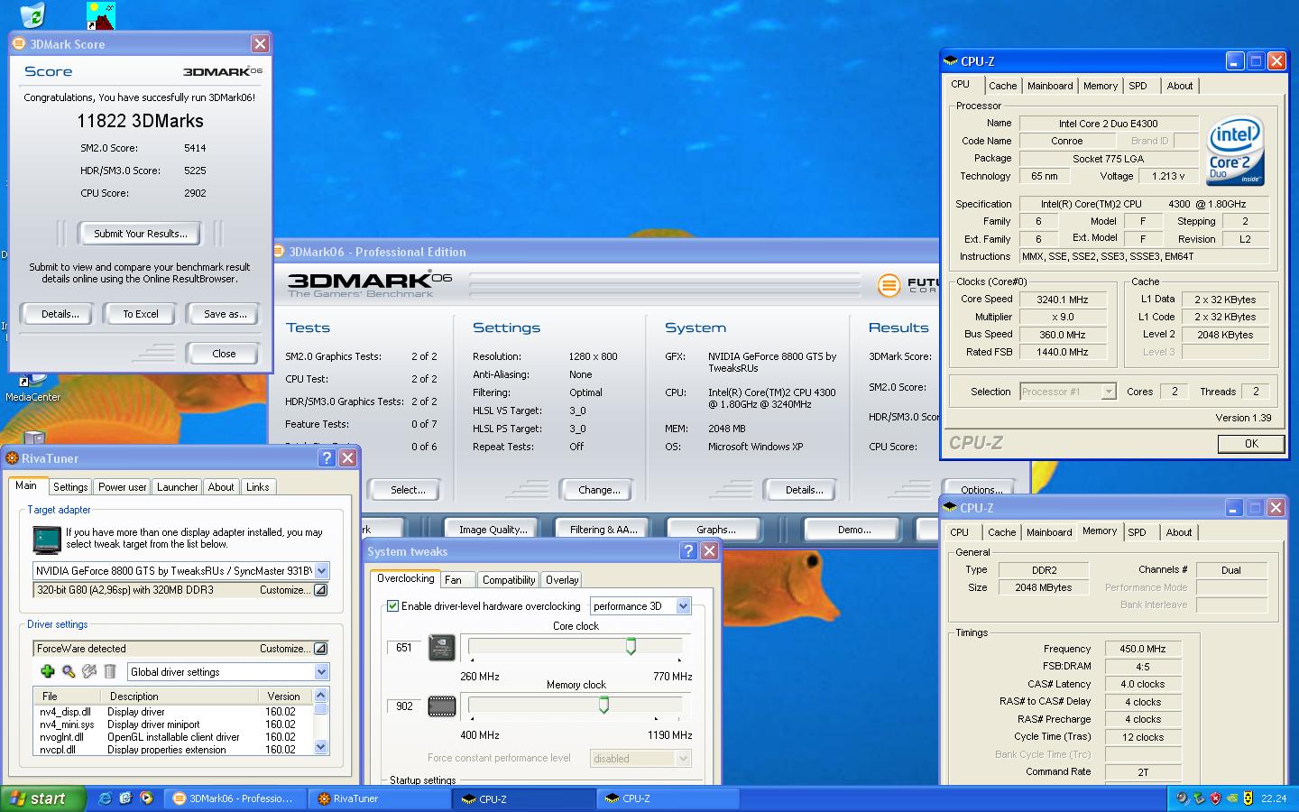Open the Processor #1 selection dropdown in CPU-Z
Viewport: 1299px width, 812px height.
(1109, 392)
